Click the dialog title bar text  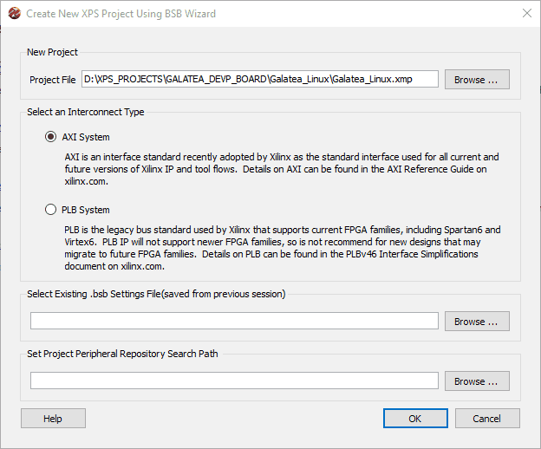tap(121, 14)
